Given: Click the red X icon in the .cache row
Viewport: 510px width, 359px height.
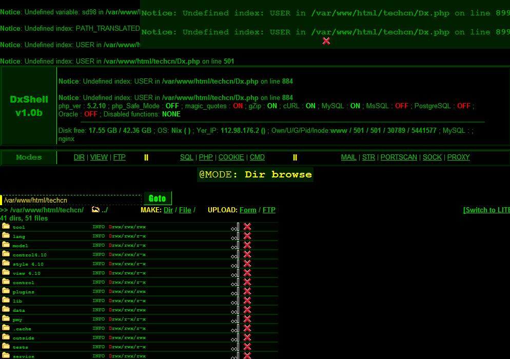Looking at the screenshot, I should pyautogui.click(x=247, y=328).
